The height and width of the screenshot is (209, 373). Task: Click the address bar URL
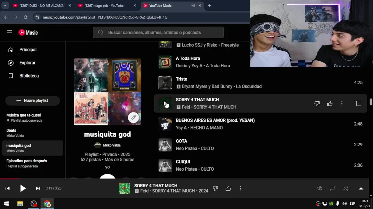(105, 17)
